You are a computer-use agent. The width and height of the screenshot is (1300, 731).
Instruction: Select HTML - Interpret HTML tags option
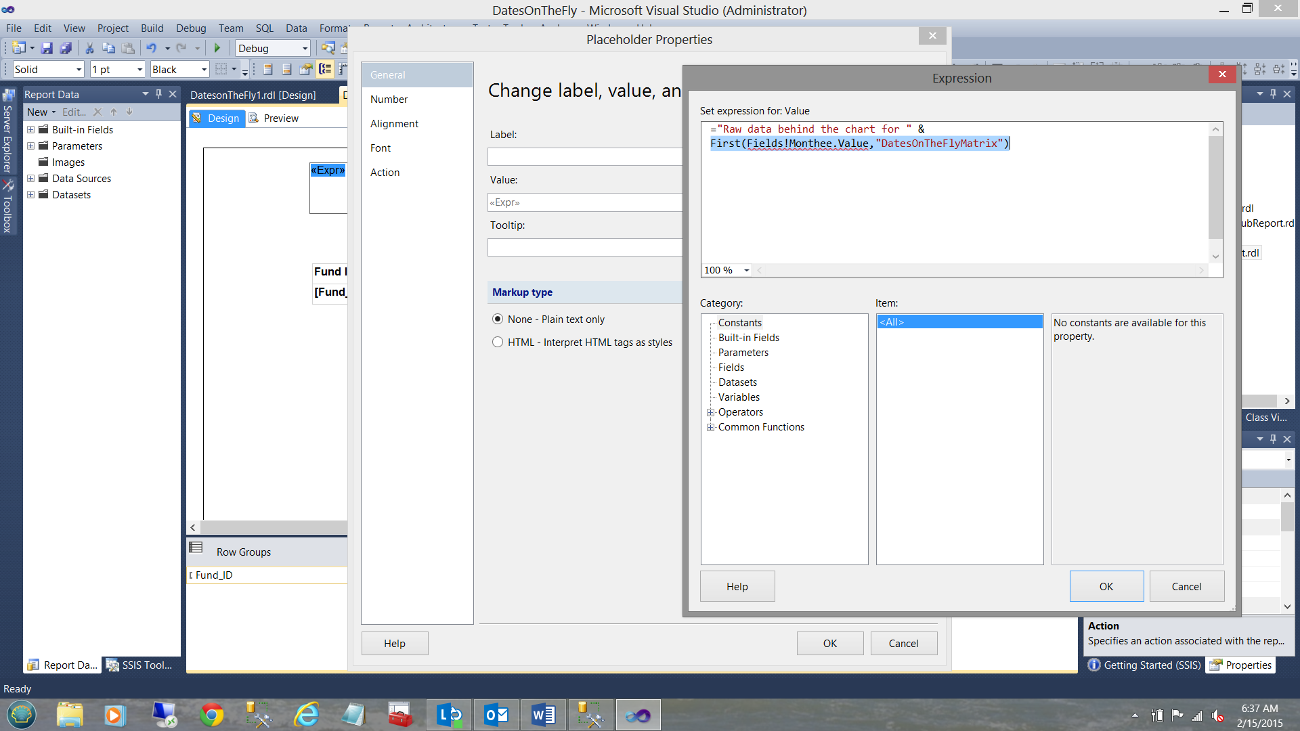(x=498, y=342)
